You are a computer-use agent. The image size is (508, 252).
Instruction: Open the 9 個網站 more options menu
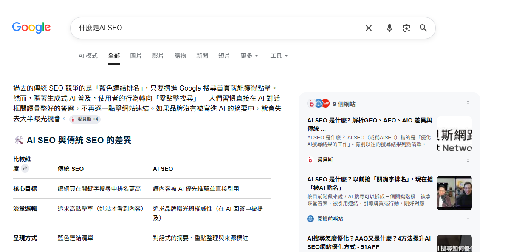click(x=468, y=103)
